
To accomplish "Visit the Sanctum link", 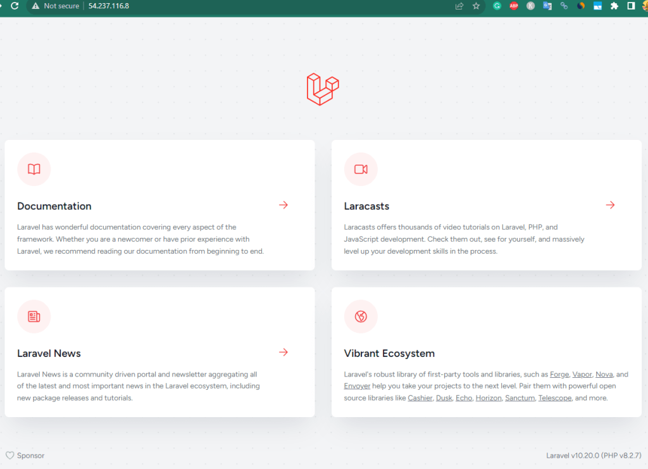I will 520,397.
